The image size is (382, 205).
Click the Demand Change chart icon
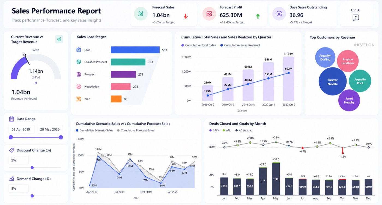tap(11, 179)
